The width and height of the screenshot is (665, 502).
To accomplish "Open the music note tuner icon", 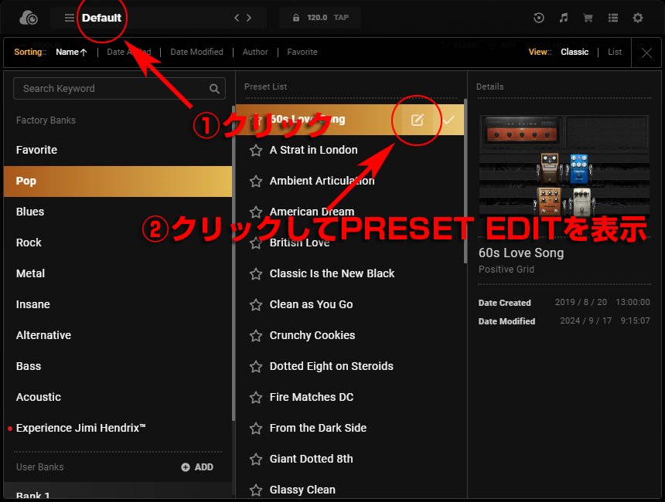I will [563, 18].
